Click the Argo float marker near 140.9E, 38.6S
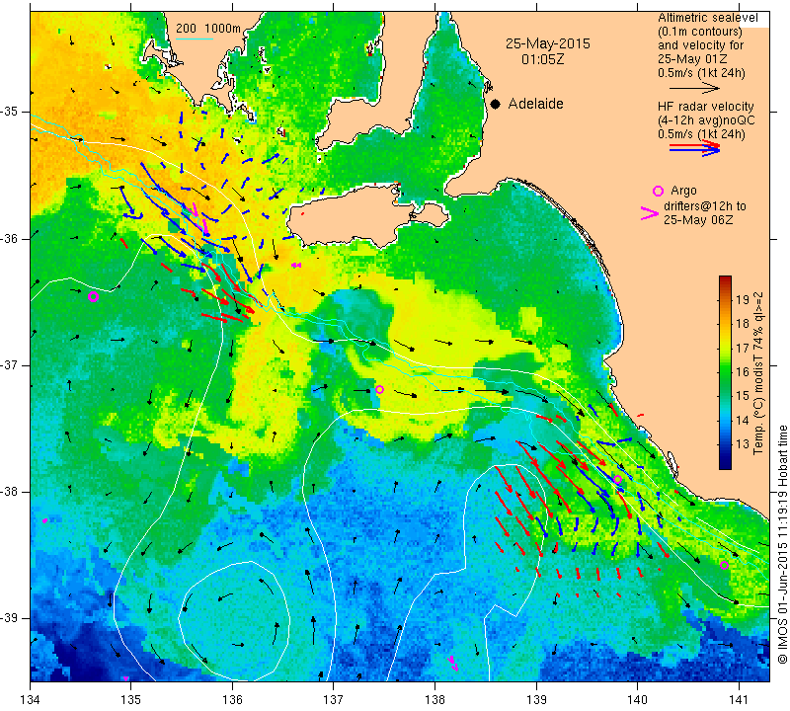Image resolution: width=790 pixels, height=711 pixels. [x=724, y=565]
